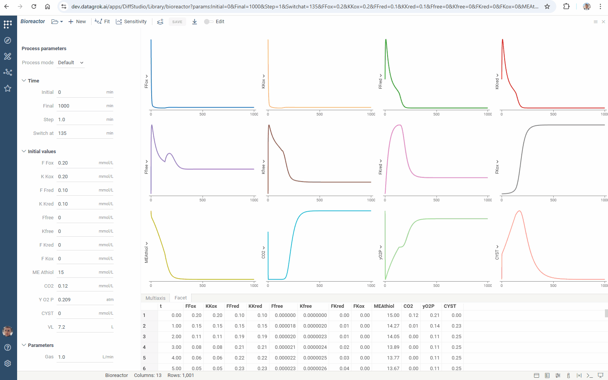
Task: Click the presentation mode icon in status bar
Action: (600, 375)
